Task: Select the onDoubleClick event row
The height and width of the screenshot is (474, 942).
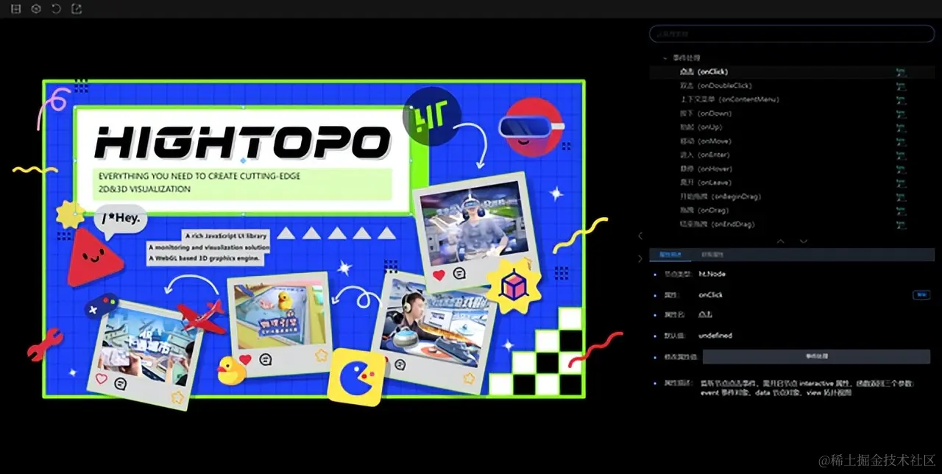Action: (x=792, y=86)
